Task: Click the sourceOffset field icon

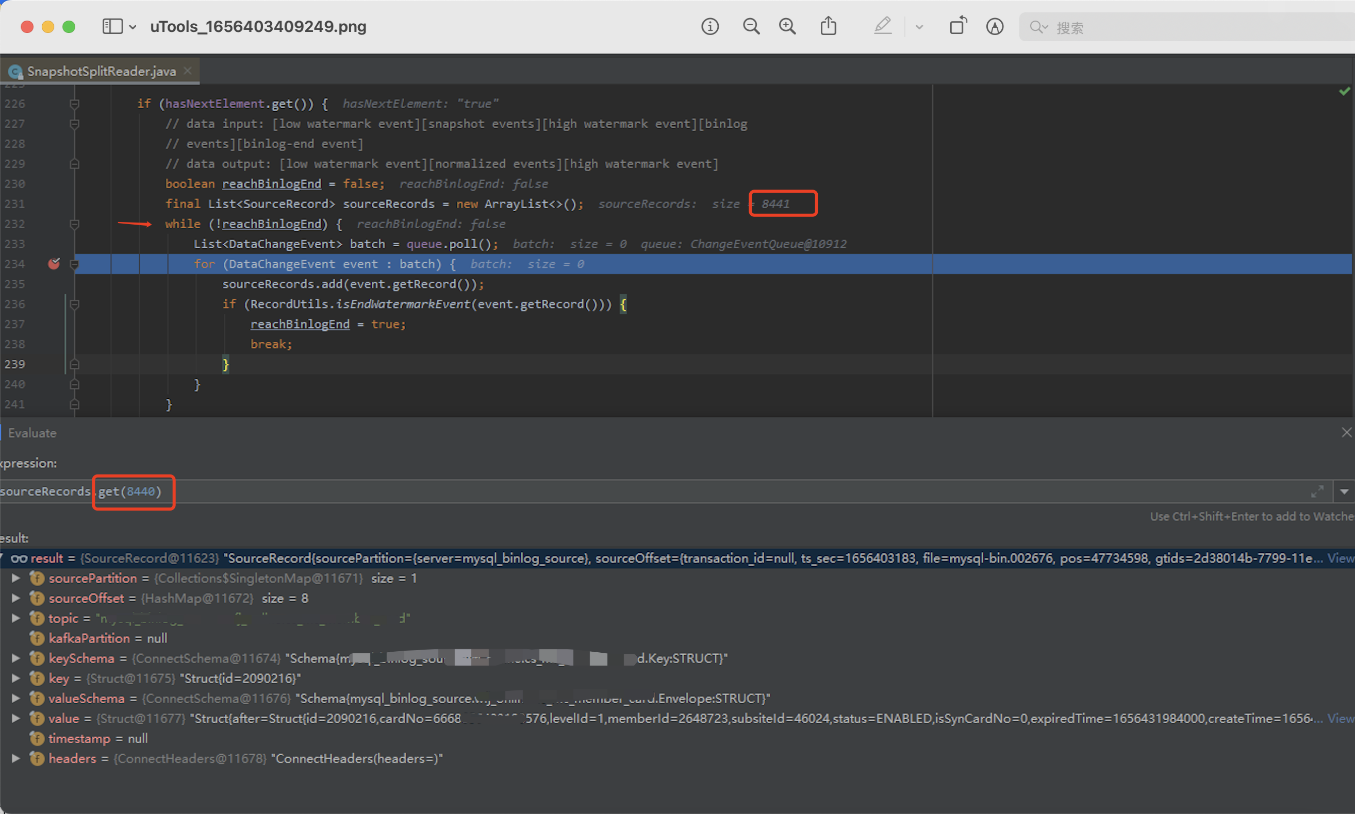Action: click(37, 598)
